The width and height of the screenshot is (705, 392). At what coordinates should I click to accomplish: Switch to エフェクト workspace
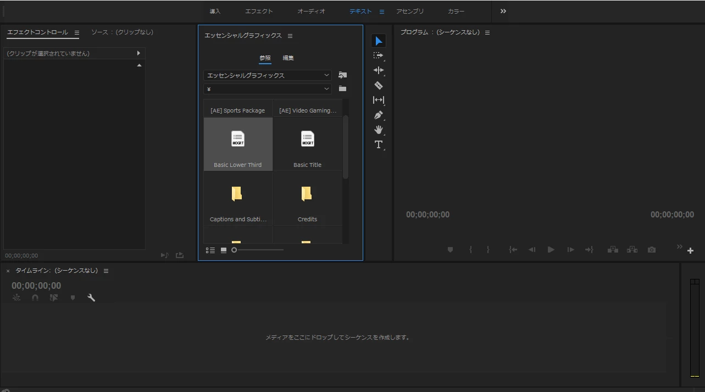(259, 12)
